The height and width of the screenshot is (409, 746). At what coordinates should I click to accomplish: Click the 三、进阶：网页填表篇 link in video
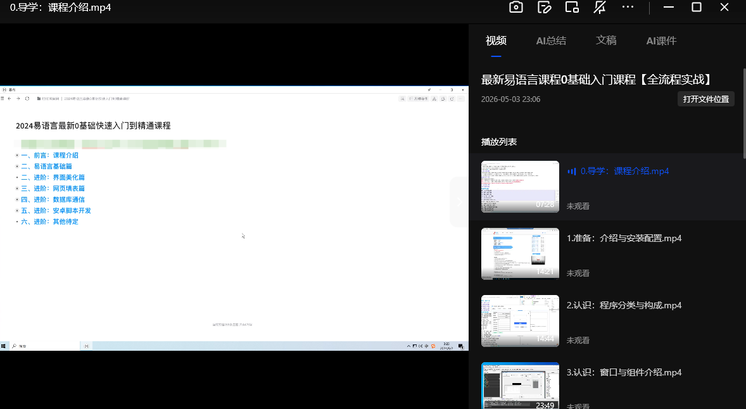53,189
